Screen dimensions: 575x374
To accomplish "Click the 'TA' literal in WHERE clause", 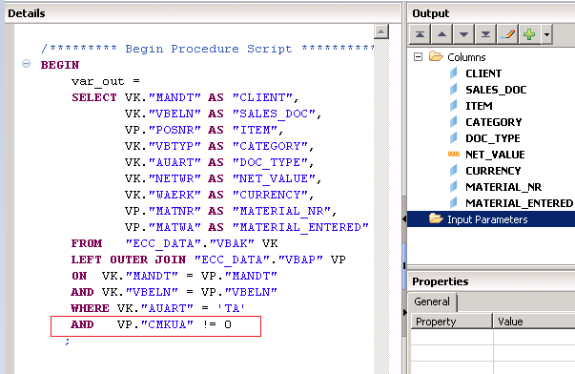I will coord(231,308).
